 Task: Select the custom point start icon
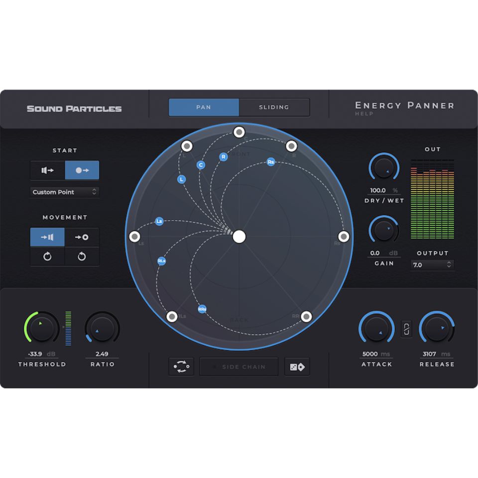coord(82,170)
